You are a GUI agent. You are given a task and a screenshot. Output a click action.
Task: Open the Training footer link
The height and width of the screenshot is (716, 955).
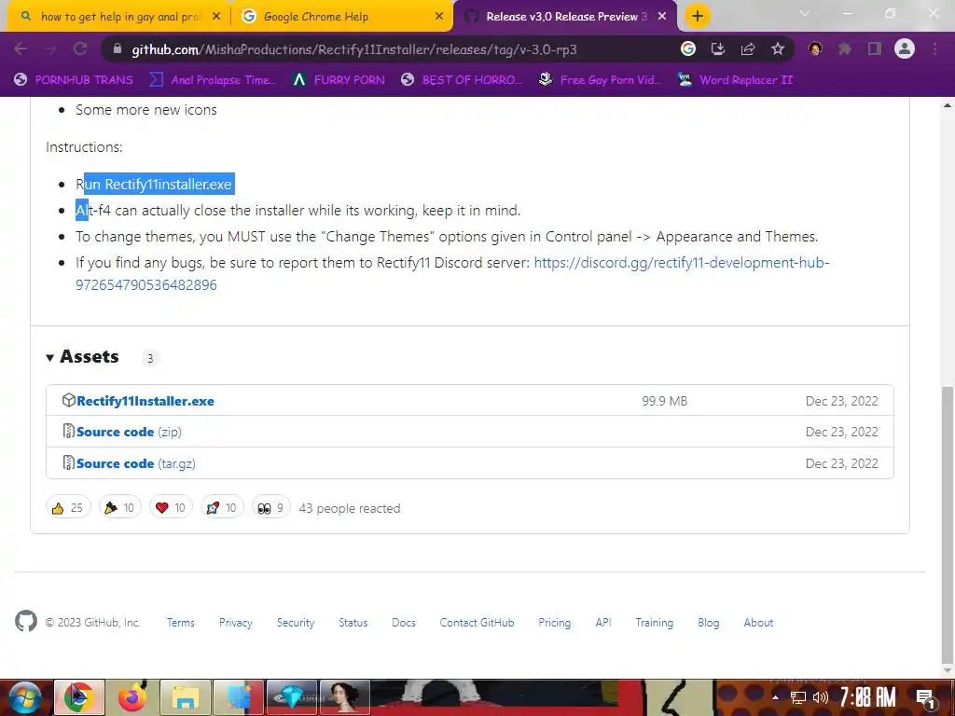coord(655,623)
